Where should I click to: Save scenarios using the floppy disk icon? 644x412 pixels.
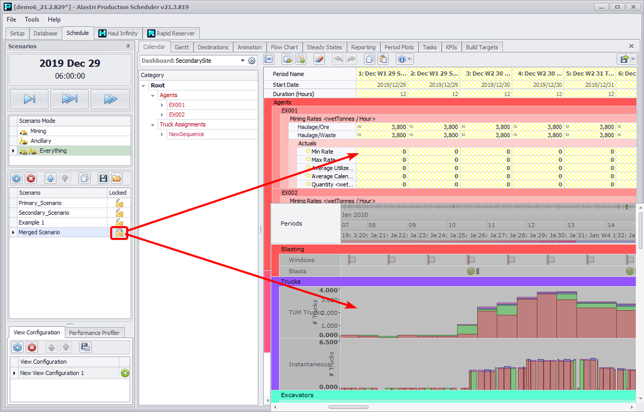tap(104, 178)
